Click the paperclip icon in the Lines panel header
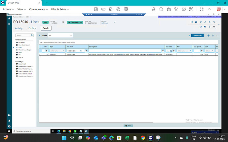Image resolution: width=228 pixels, height=142 pixels. pyautogui.click(x=213, y=36)
